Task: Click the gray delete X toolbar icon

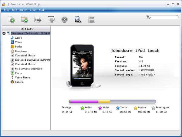Action: [x=65, y=19]
